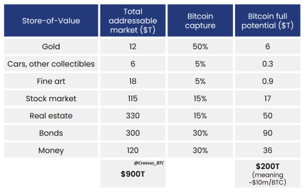Select the Cars, other collectibles cell
This screenshot has width=305, height=193.
(x=51, y=64)
